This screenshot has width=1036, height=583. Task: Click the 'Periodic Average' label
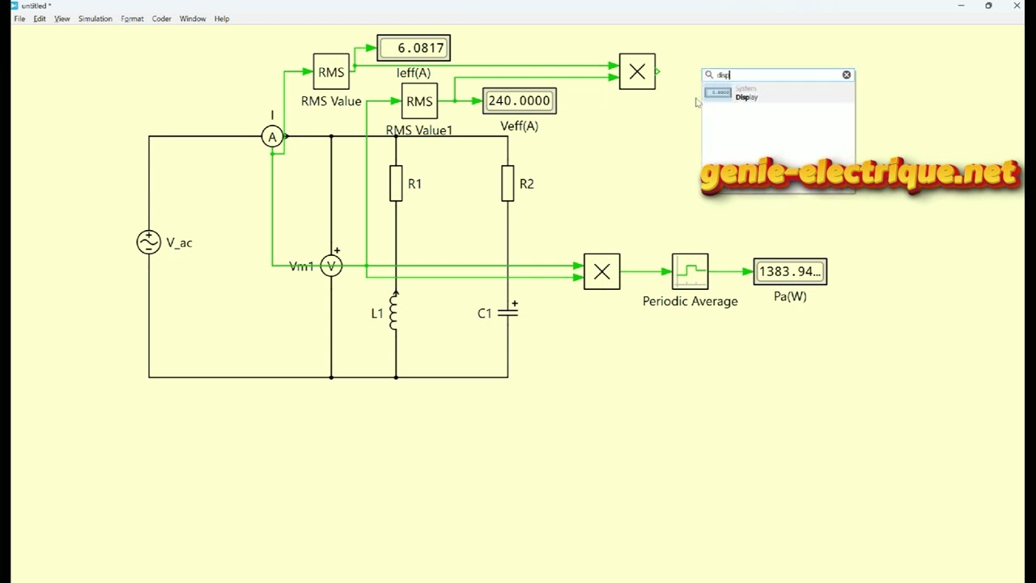point(690,301)
